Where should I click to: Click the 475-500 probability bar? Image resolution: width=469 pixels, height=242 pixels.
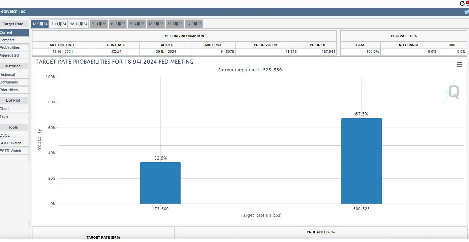tap(160, 183)
